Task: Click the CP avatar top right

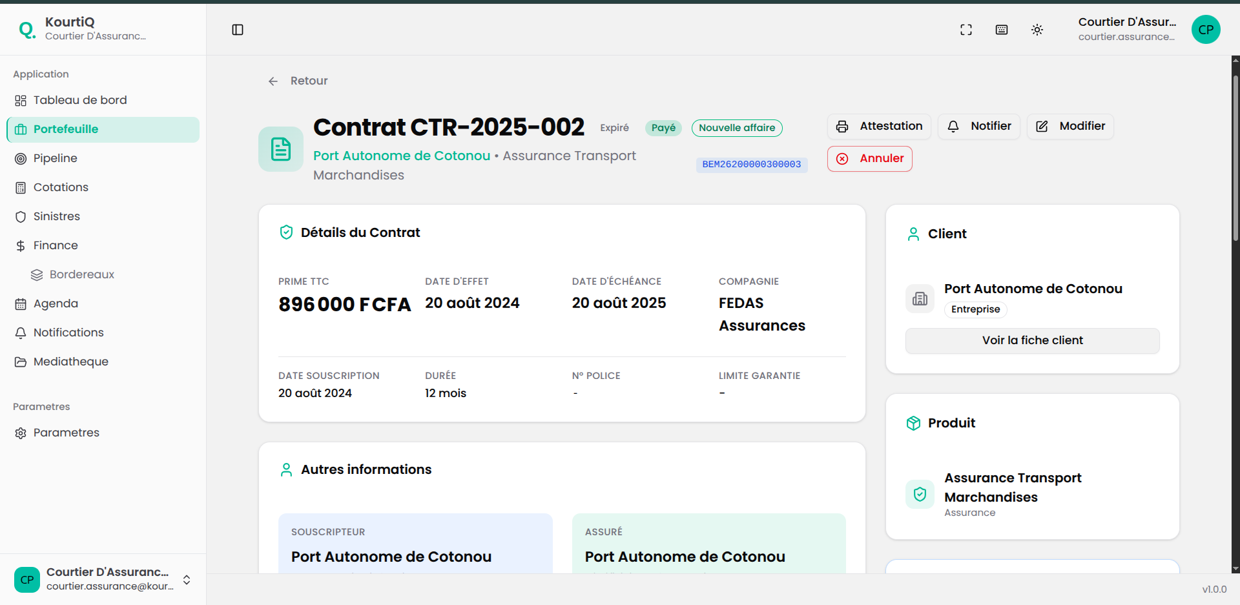Action: 1206,30
